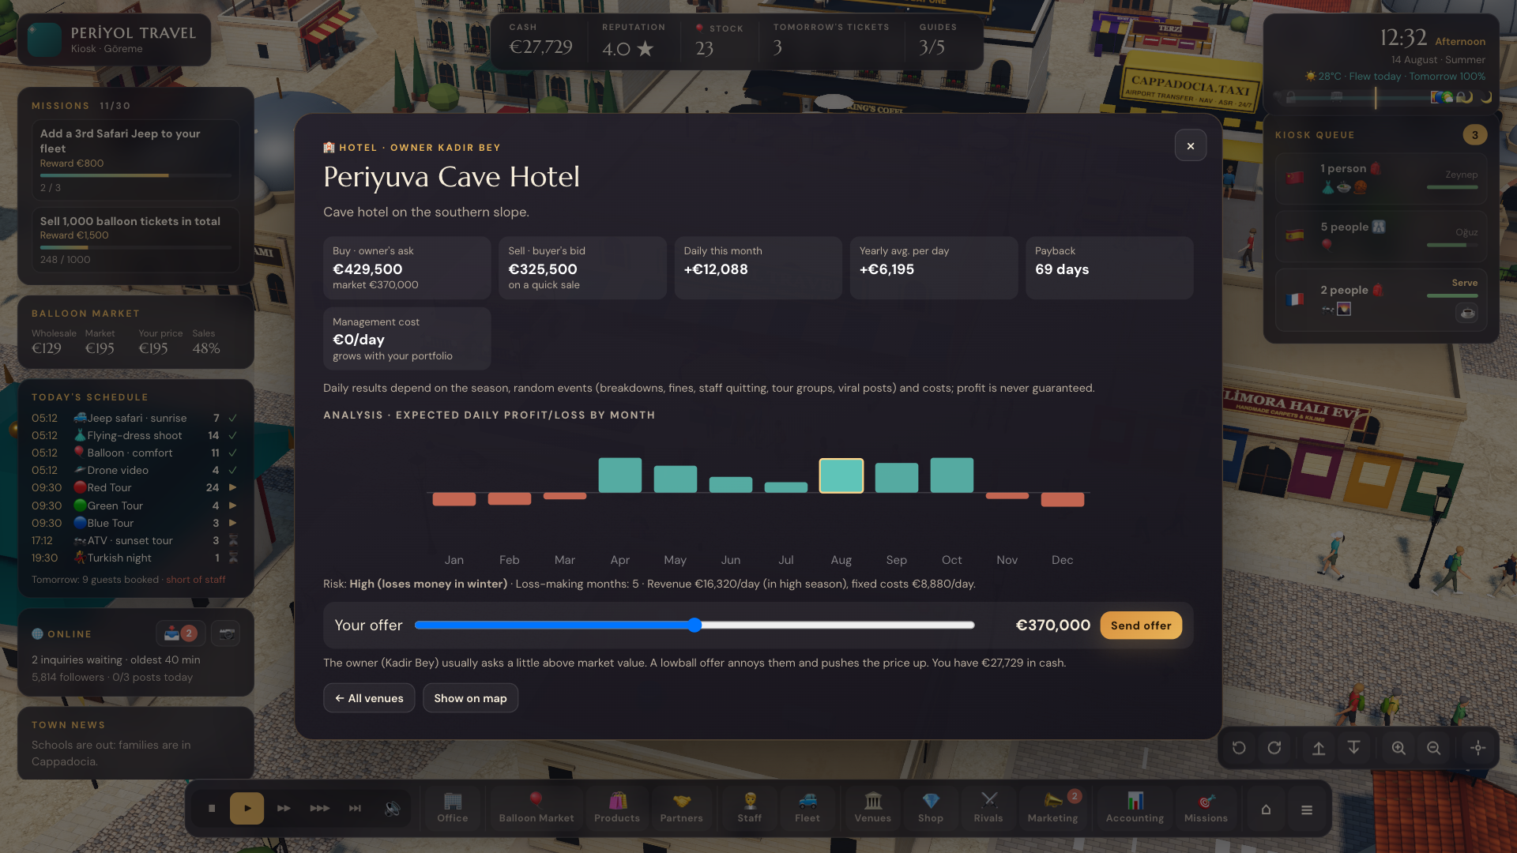1517x853 pixels.
Task: Open the Rivals panel
Action: point(988,807)
